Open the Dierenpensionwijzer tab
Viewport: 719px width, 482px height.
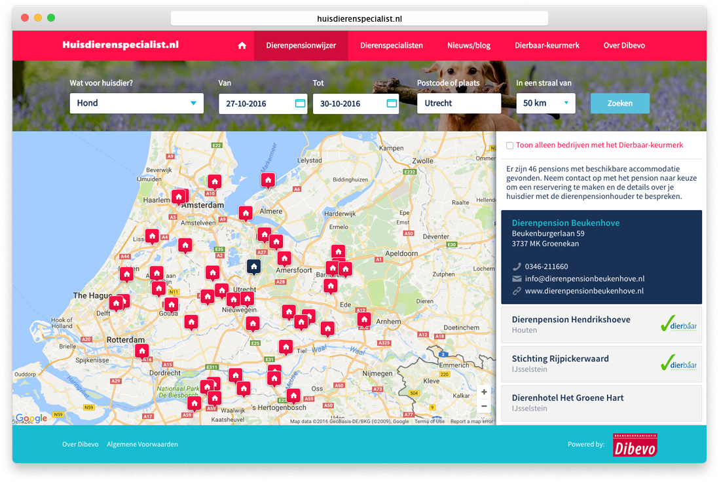coord(301,45)
